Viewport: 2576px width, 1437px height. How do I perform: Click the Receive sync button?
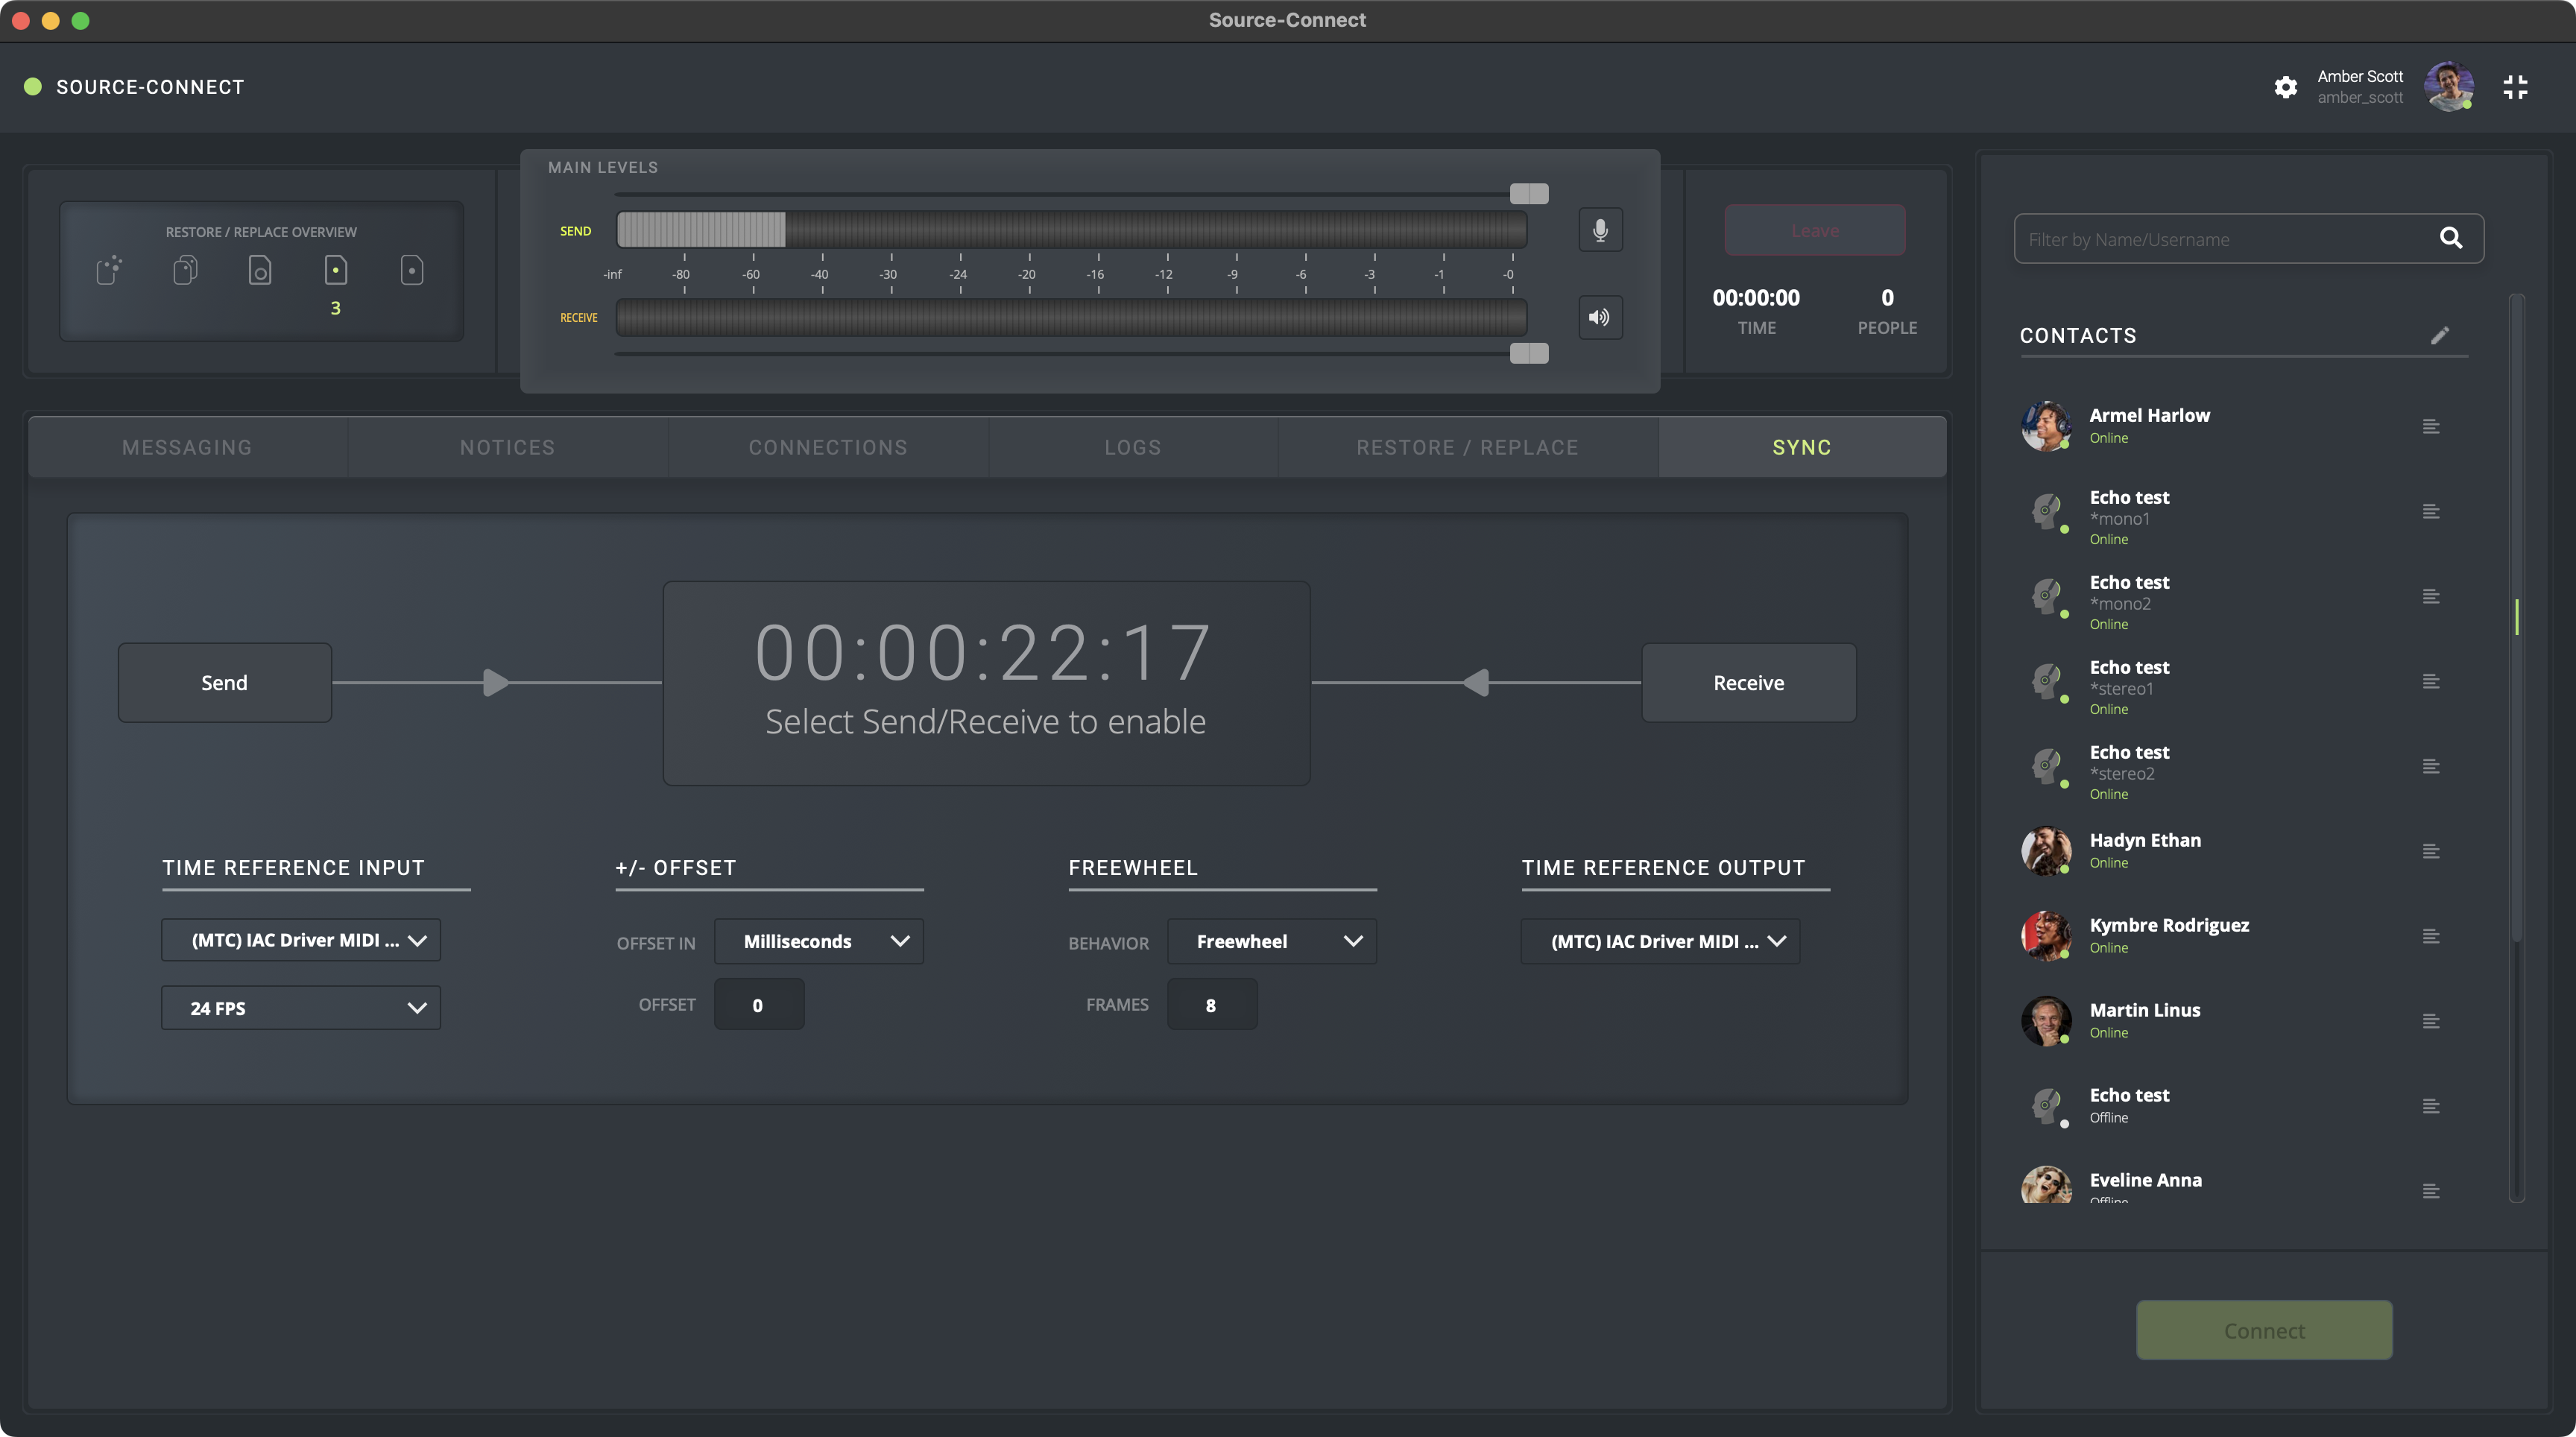pos(1748,682)
